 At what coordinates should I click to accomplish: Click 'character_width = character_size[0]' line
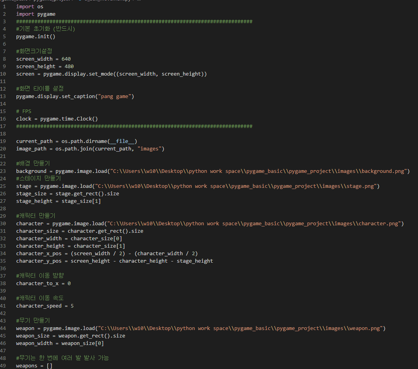point(69,238)
